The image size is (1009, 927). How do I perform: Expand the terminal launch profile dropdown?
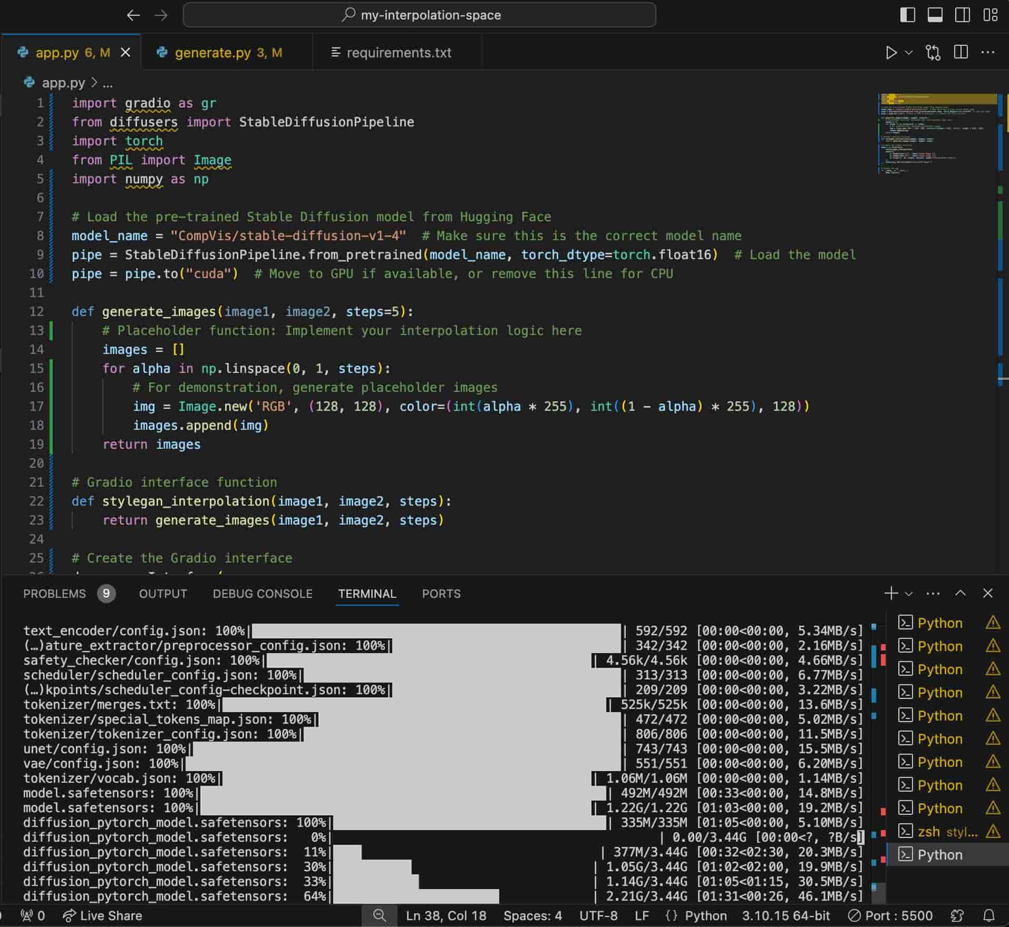pos(909,594)
